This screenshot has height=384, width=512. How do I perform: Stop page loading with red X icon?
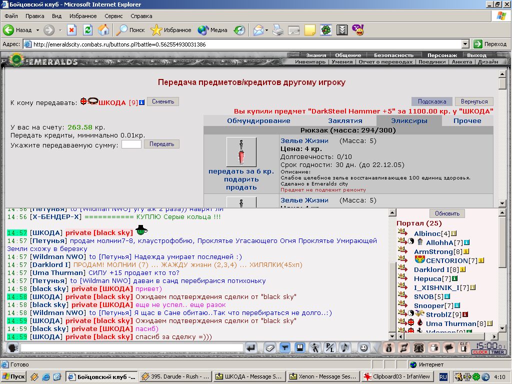pos(71,30)
